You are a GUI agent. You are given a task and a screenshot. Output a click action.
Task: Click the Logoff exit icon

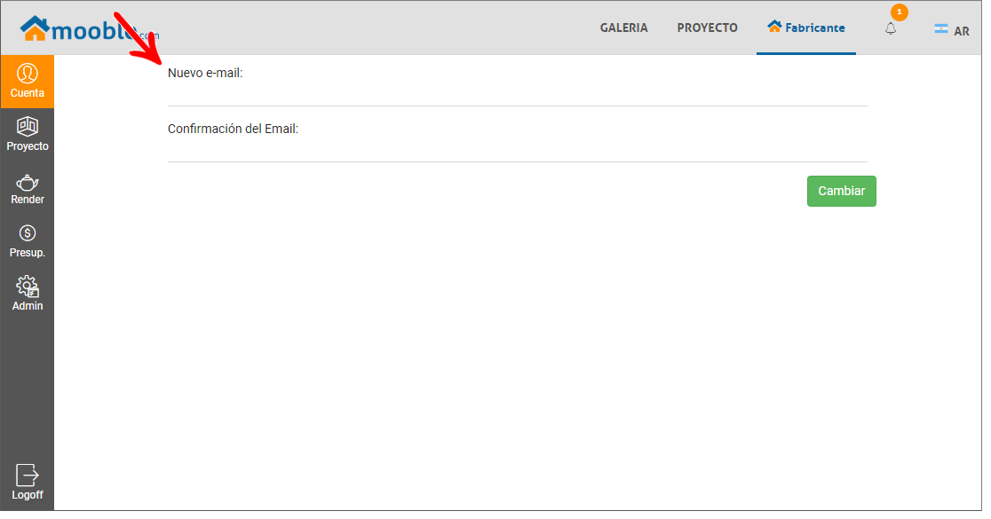[28, 475]
